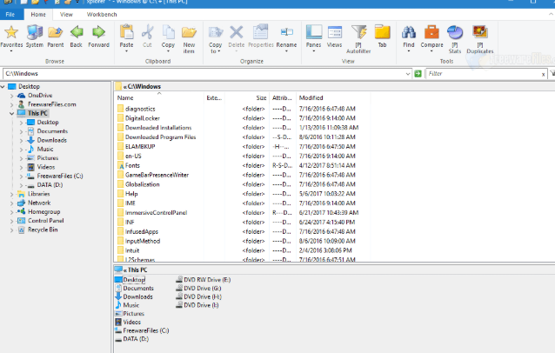Click the Views icon

pos(335,32)
